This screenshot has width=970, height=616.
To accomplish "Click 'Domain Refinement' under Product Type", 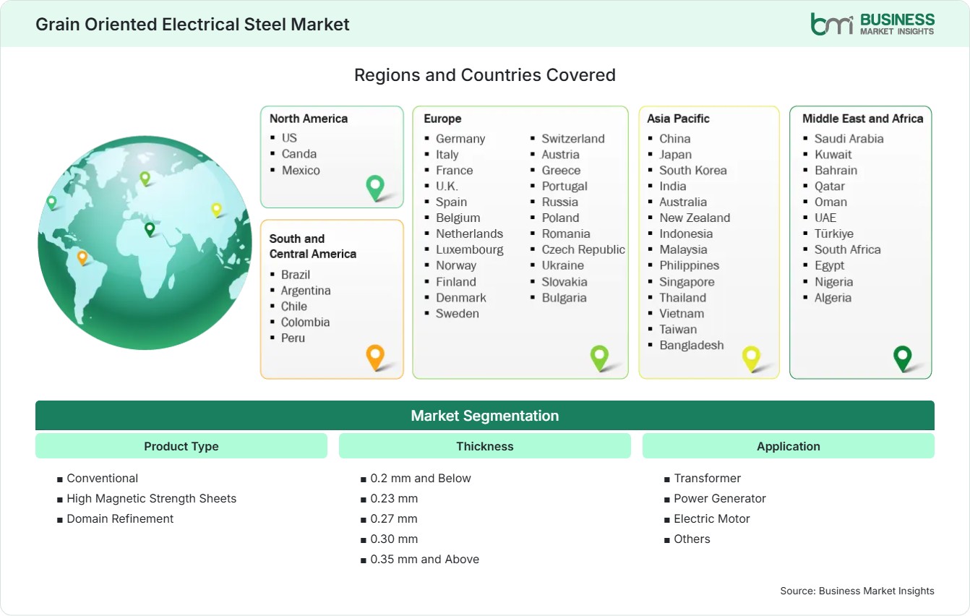I will pos(120,518).
